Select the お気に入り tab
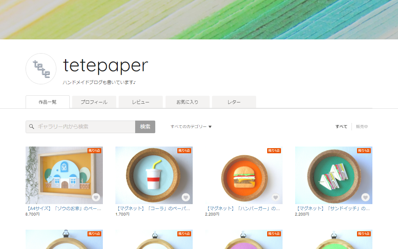 point(187,102)
